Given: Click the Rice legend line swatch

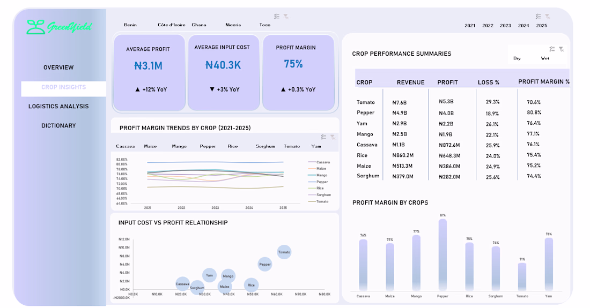Looking at the screenshot, I should coord(312,188).
